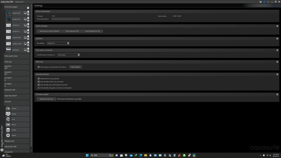This screenshot has height=158, width=281.
Task: Open Device Settings section menu icon
Action: tap(277, 26)
